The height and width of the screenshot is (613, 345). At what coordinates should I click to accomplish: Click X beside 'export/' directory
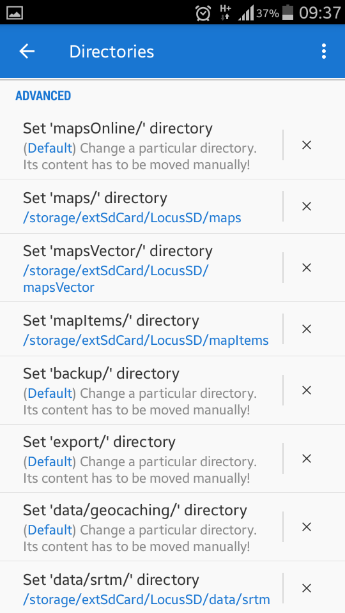pos(307,458)
